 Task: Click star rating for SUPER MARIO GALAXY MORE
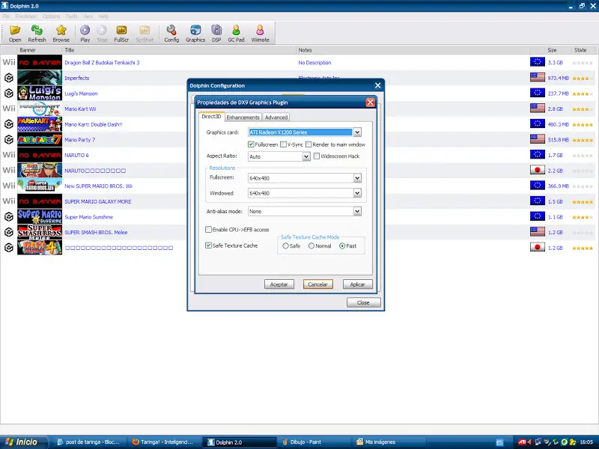(x=583, y=201)
